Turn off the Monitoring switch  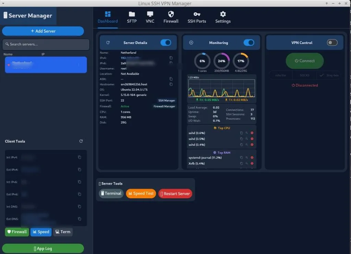[249, 43]
